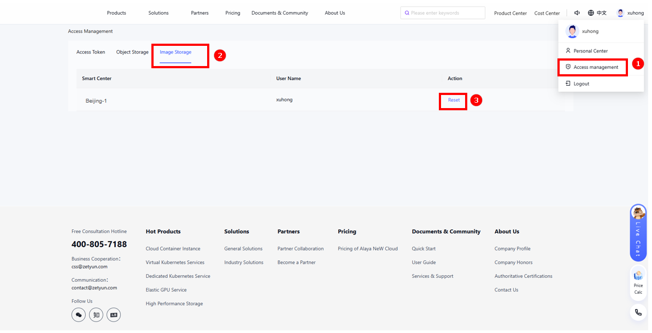Open the Price Calc tool
The width and height of the screenshot is (652, 333).
638,282
